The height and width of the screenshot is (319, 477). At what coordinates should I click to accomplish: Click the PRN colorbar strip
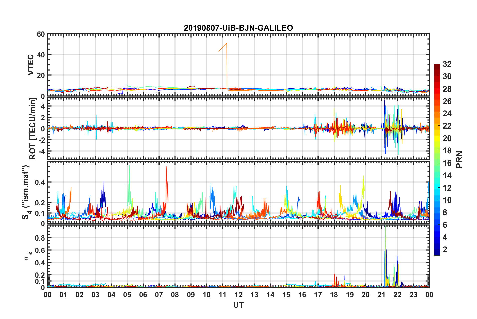click(437, 160)
